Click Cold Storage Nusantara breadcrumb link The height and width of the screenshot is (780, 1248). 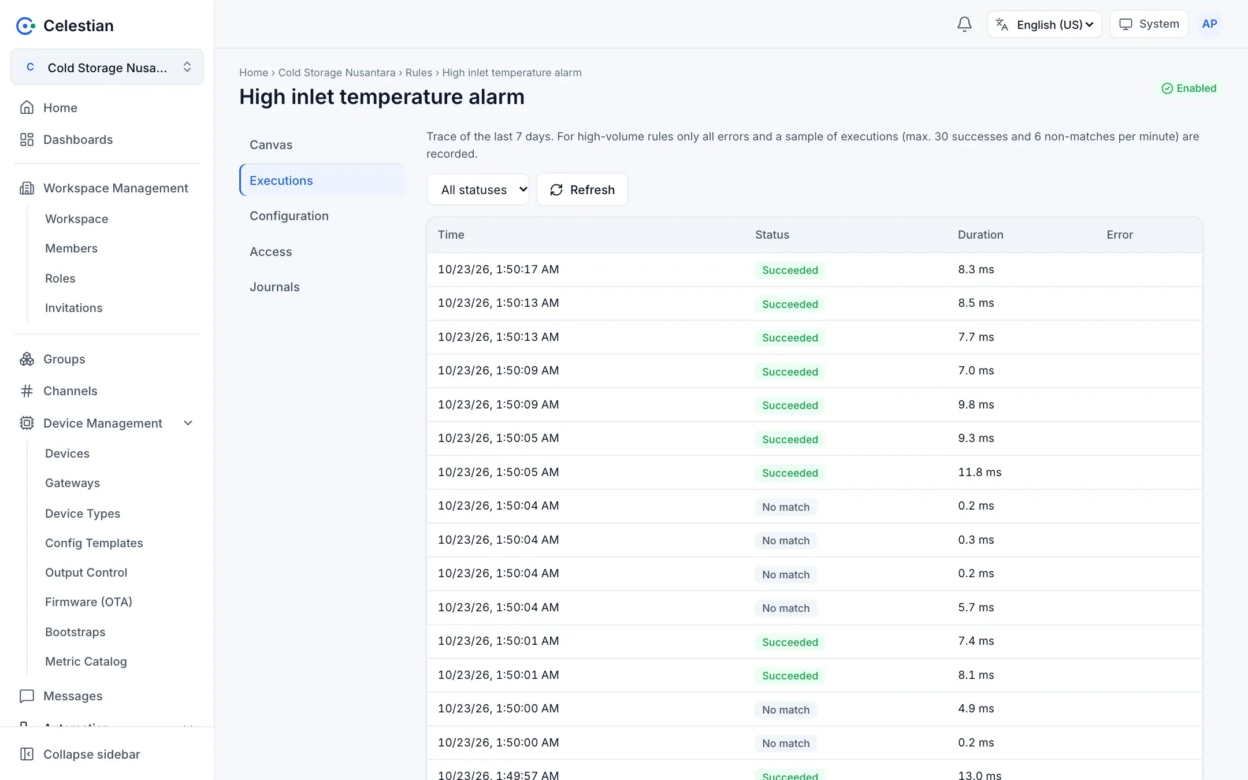337,73
